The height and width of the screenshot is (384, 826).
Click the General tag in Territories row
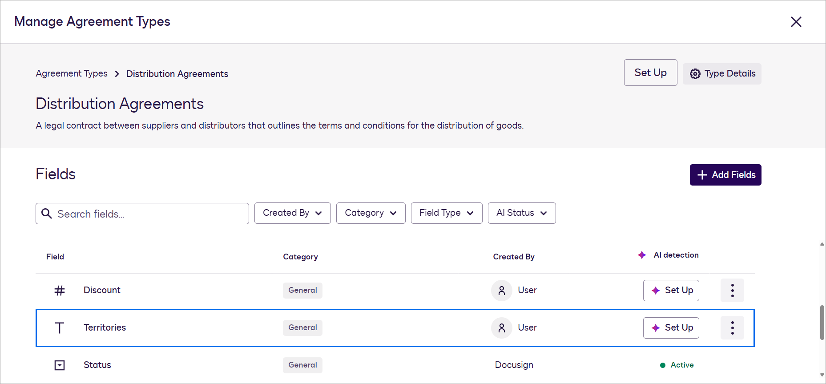(x=302, y=328)
